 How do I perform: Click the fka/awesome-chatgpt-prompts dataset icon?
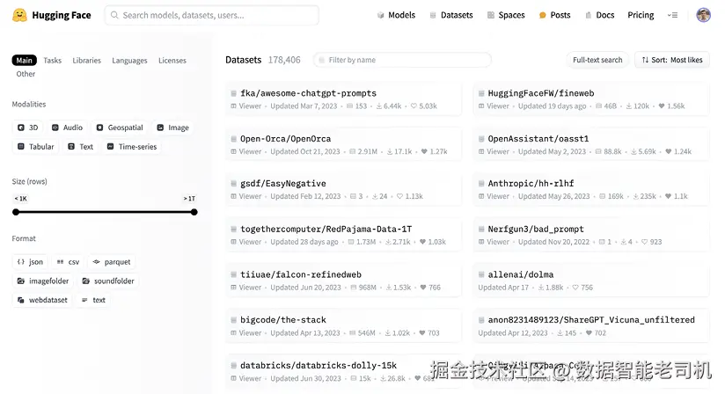pyautogui.click(x=233, y=93)
